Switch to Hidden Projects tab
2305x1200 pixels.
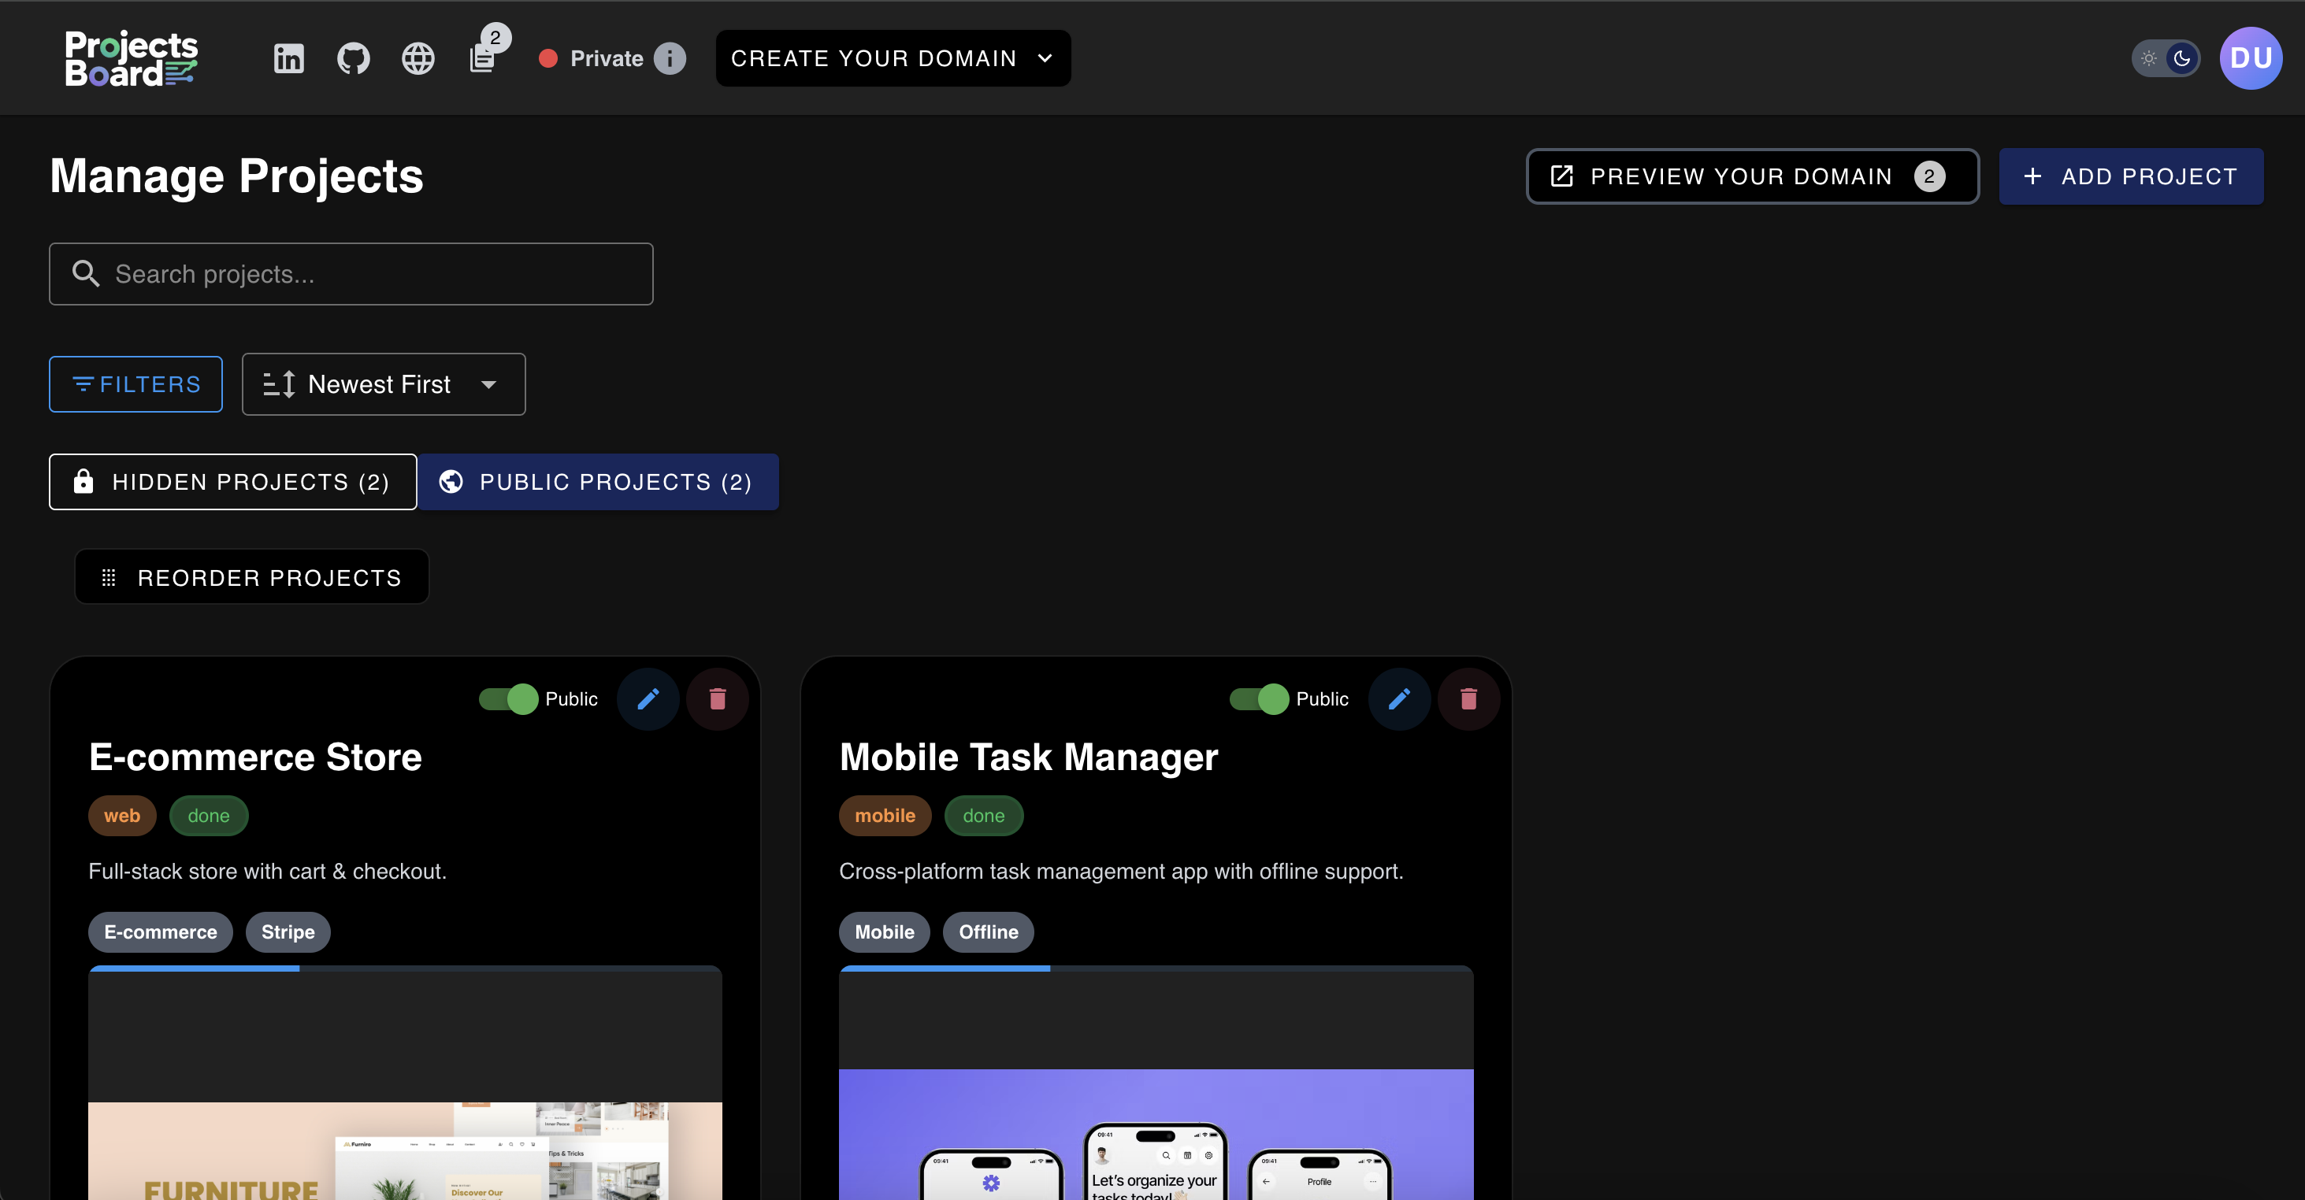(x=232, y=482)
